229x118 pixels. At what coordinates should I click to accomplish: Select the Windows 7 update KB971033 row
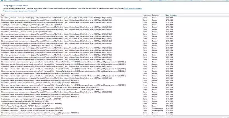(x=89, y=32)
